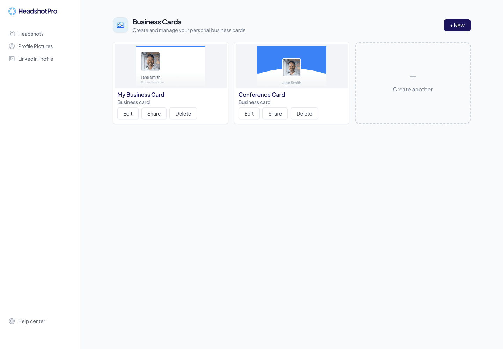Click the HeadshotPro brand name text

point(38,11)
